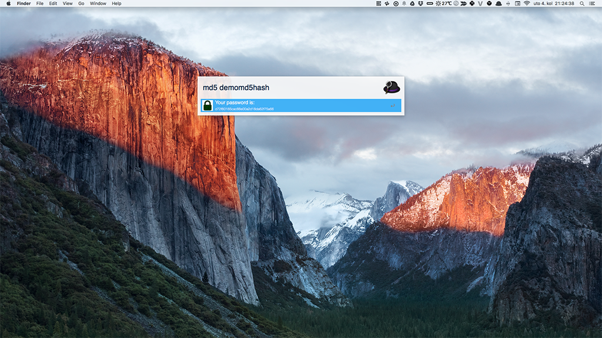This screenshot has height=338, width=602.
Task: Open Notification Center list icon
Action: (593, 4)
